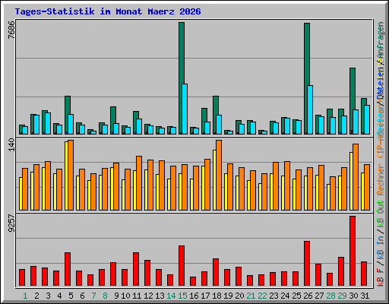The image size is (389, 304).
Task: Click day label 31 on the x-axis
Action: pos(365,296)
